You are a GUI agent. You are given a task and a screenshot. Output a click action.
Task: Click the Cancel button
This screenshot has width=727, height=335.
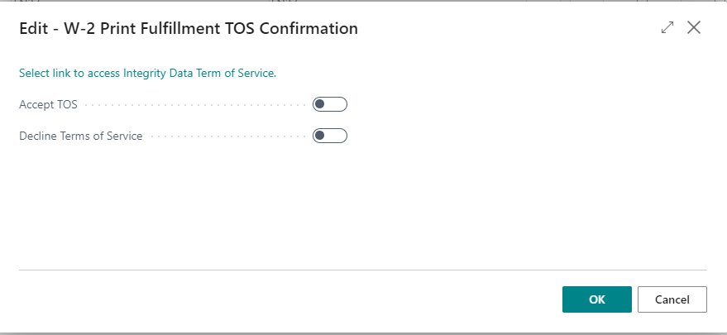tap(672, 299)
